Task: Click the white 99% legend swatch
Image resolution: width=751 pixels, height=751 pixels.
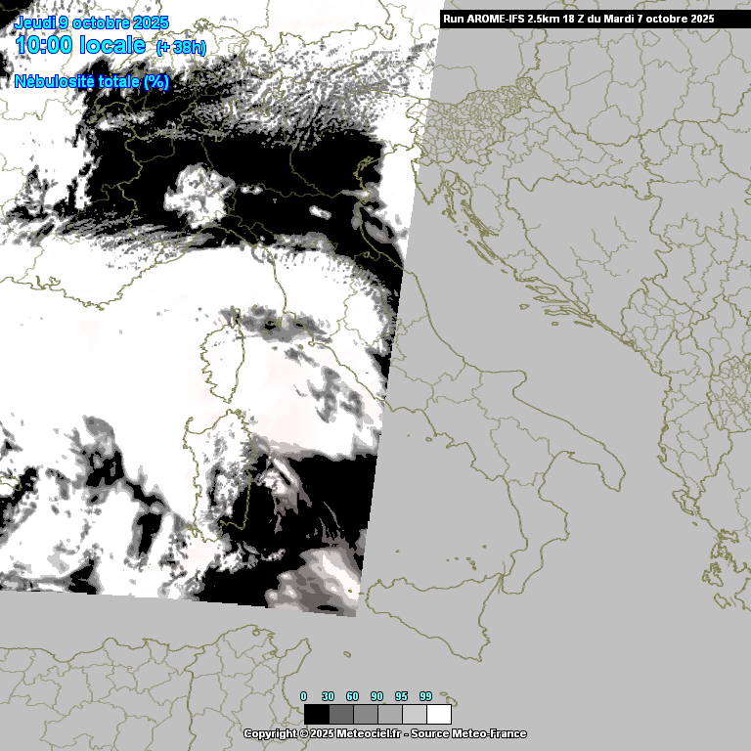Action: [x=438, y=714]
